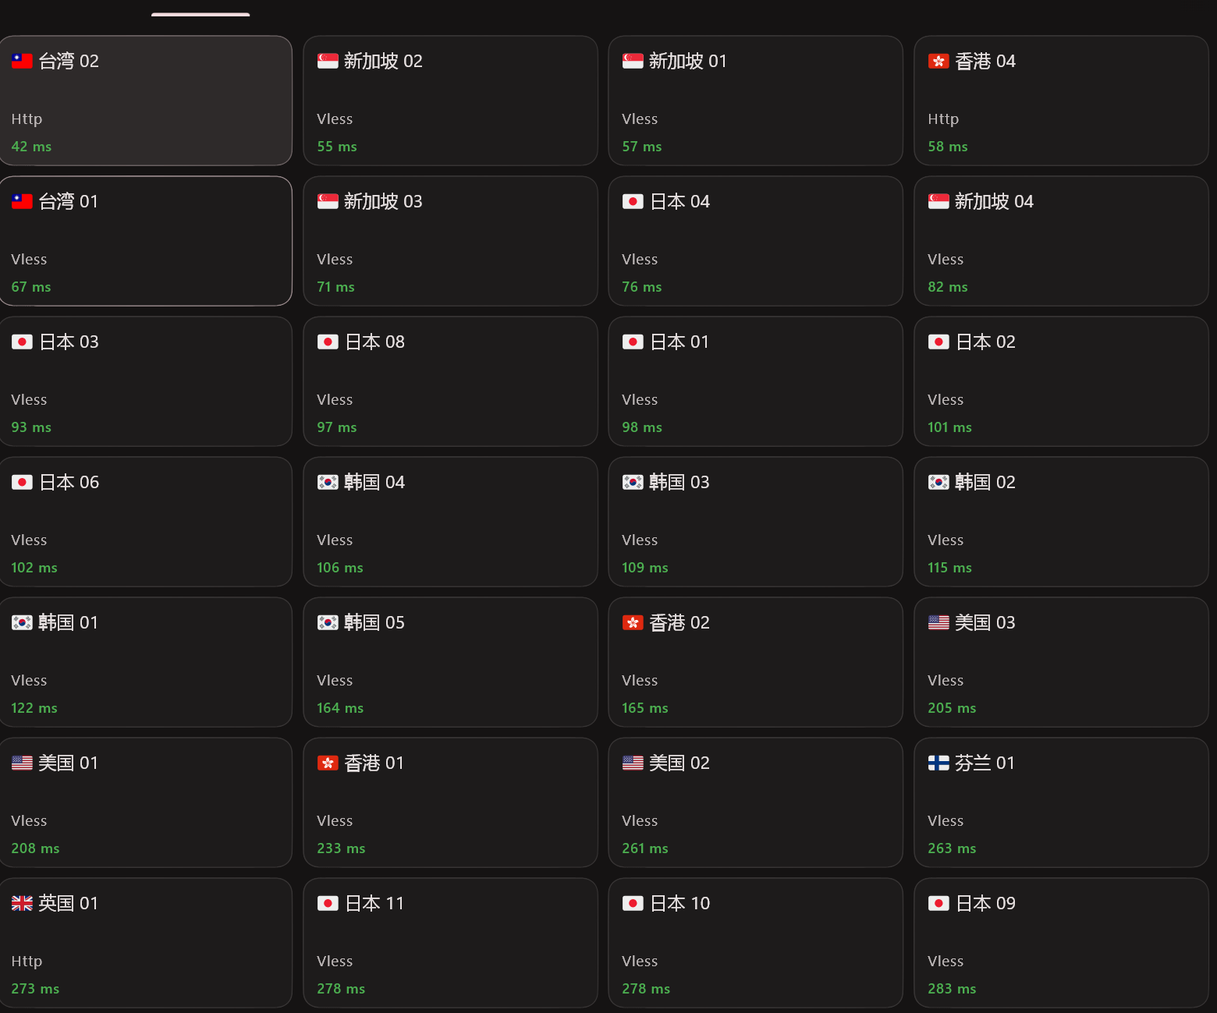Viewport: 1217px width, 1013px height.
Task: Click the US flag on 美国 03
Action: [x=938, y=622]
